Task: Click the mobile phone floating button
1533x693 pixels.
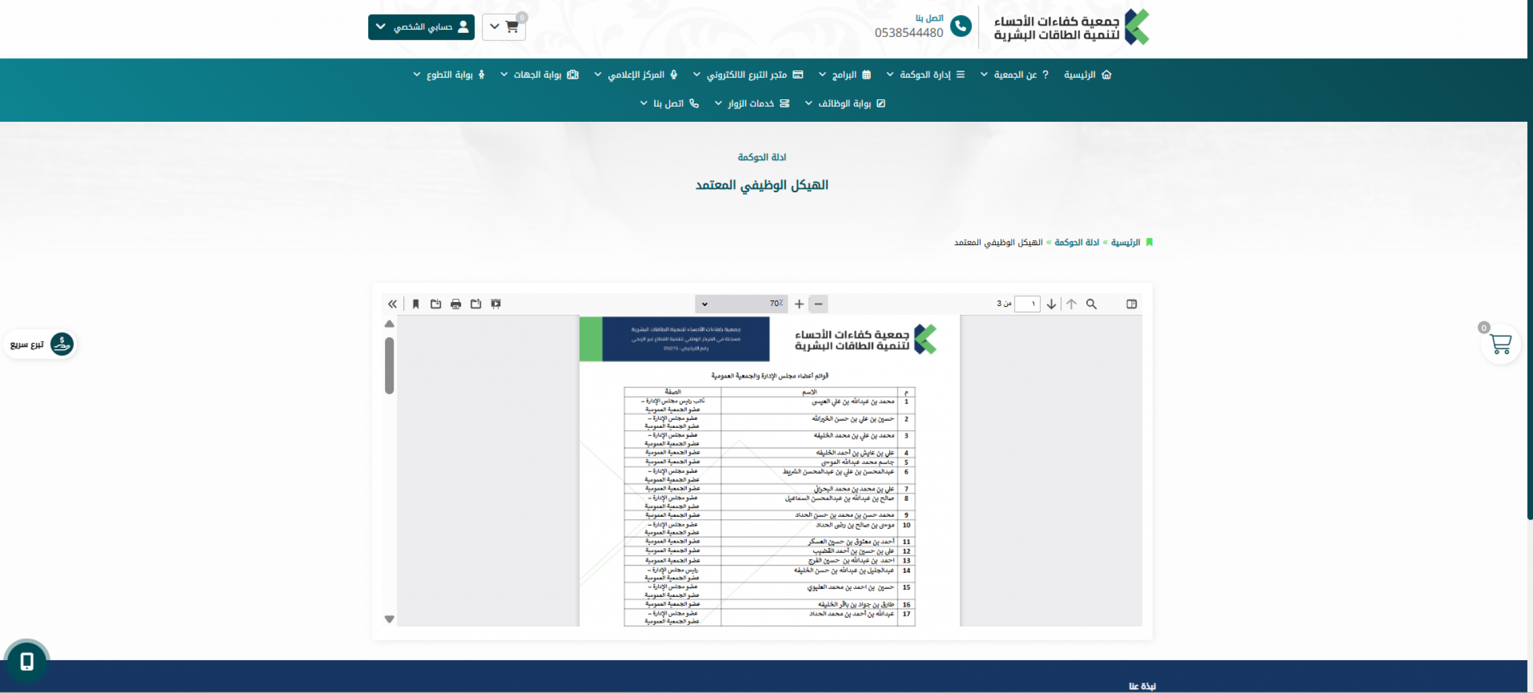Action: pos(27,661)
